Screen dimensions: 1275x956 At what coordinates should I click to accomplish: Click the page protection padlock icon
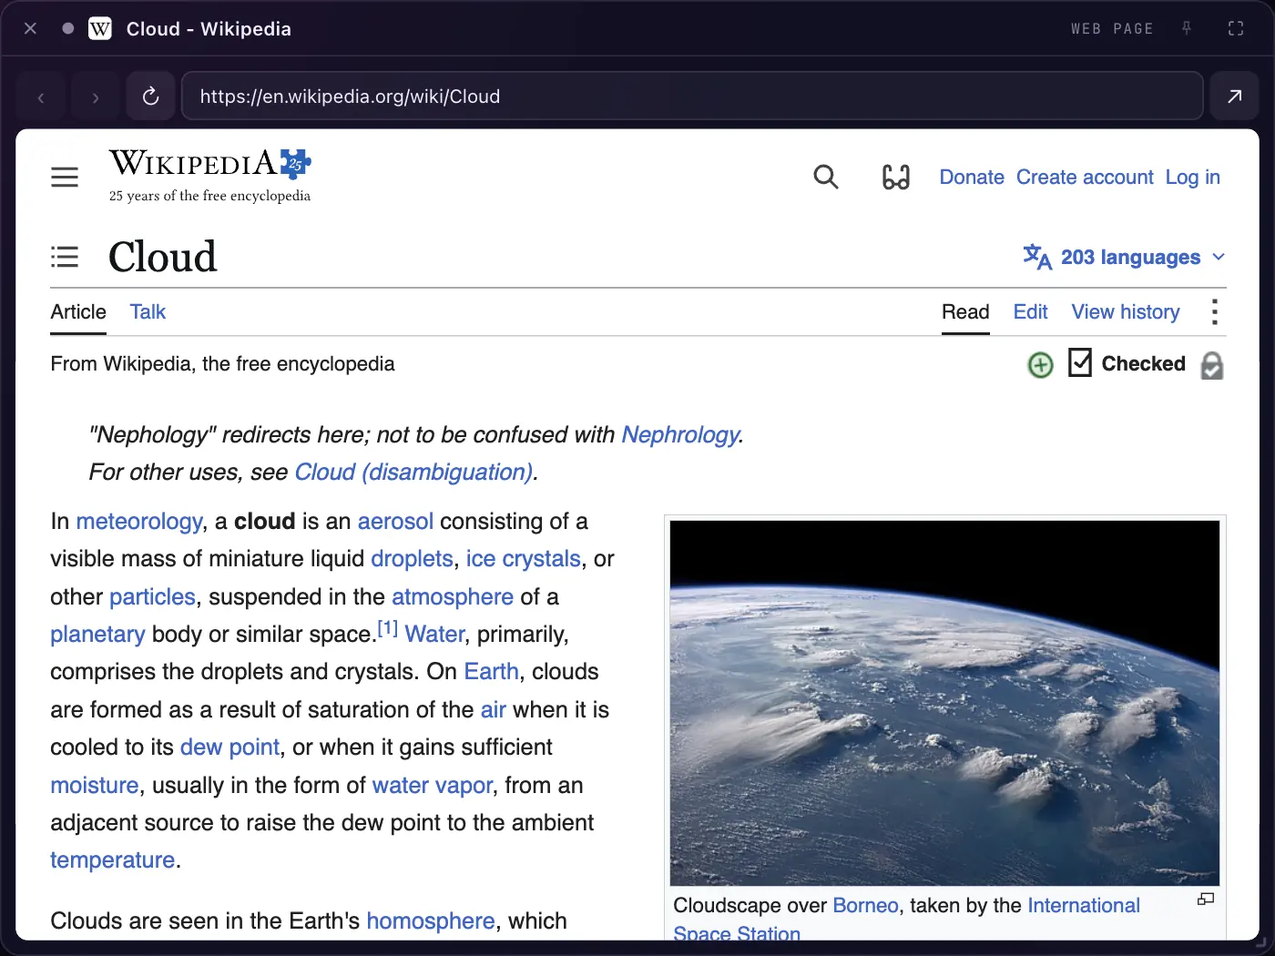pyautogui.click(x=1212, y=365)
